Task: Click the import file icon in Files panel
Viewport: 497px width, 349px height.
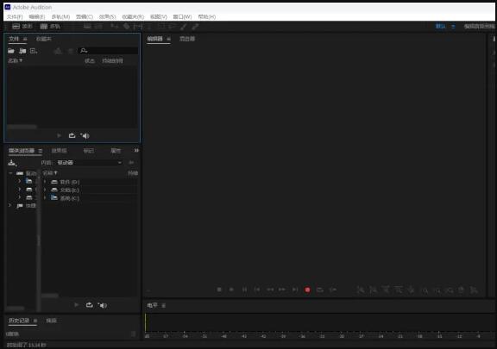Action: click(x=22, y=51)
